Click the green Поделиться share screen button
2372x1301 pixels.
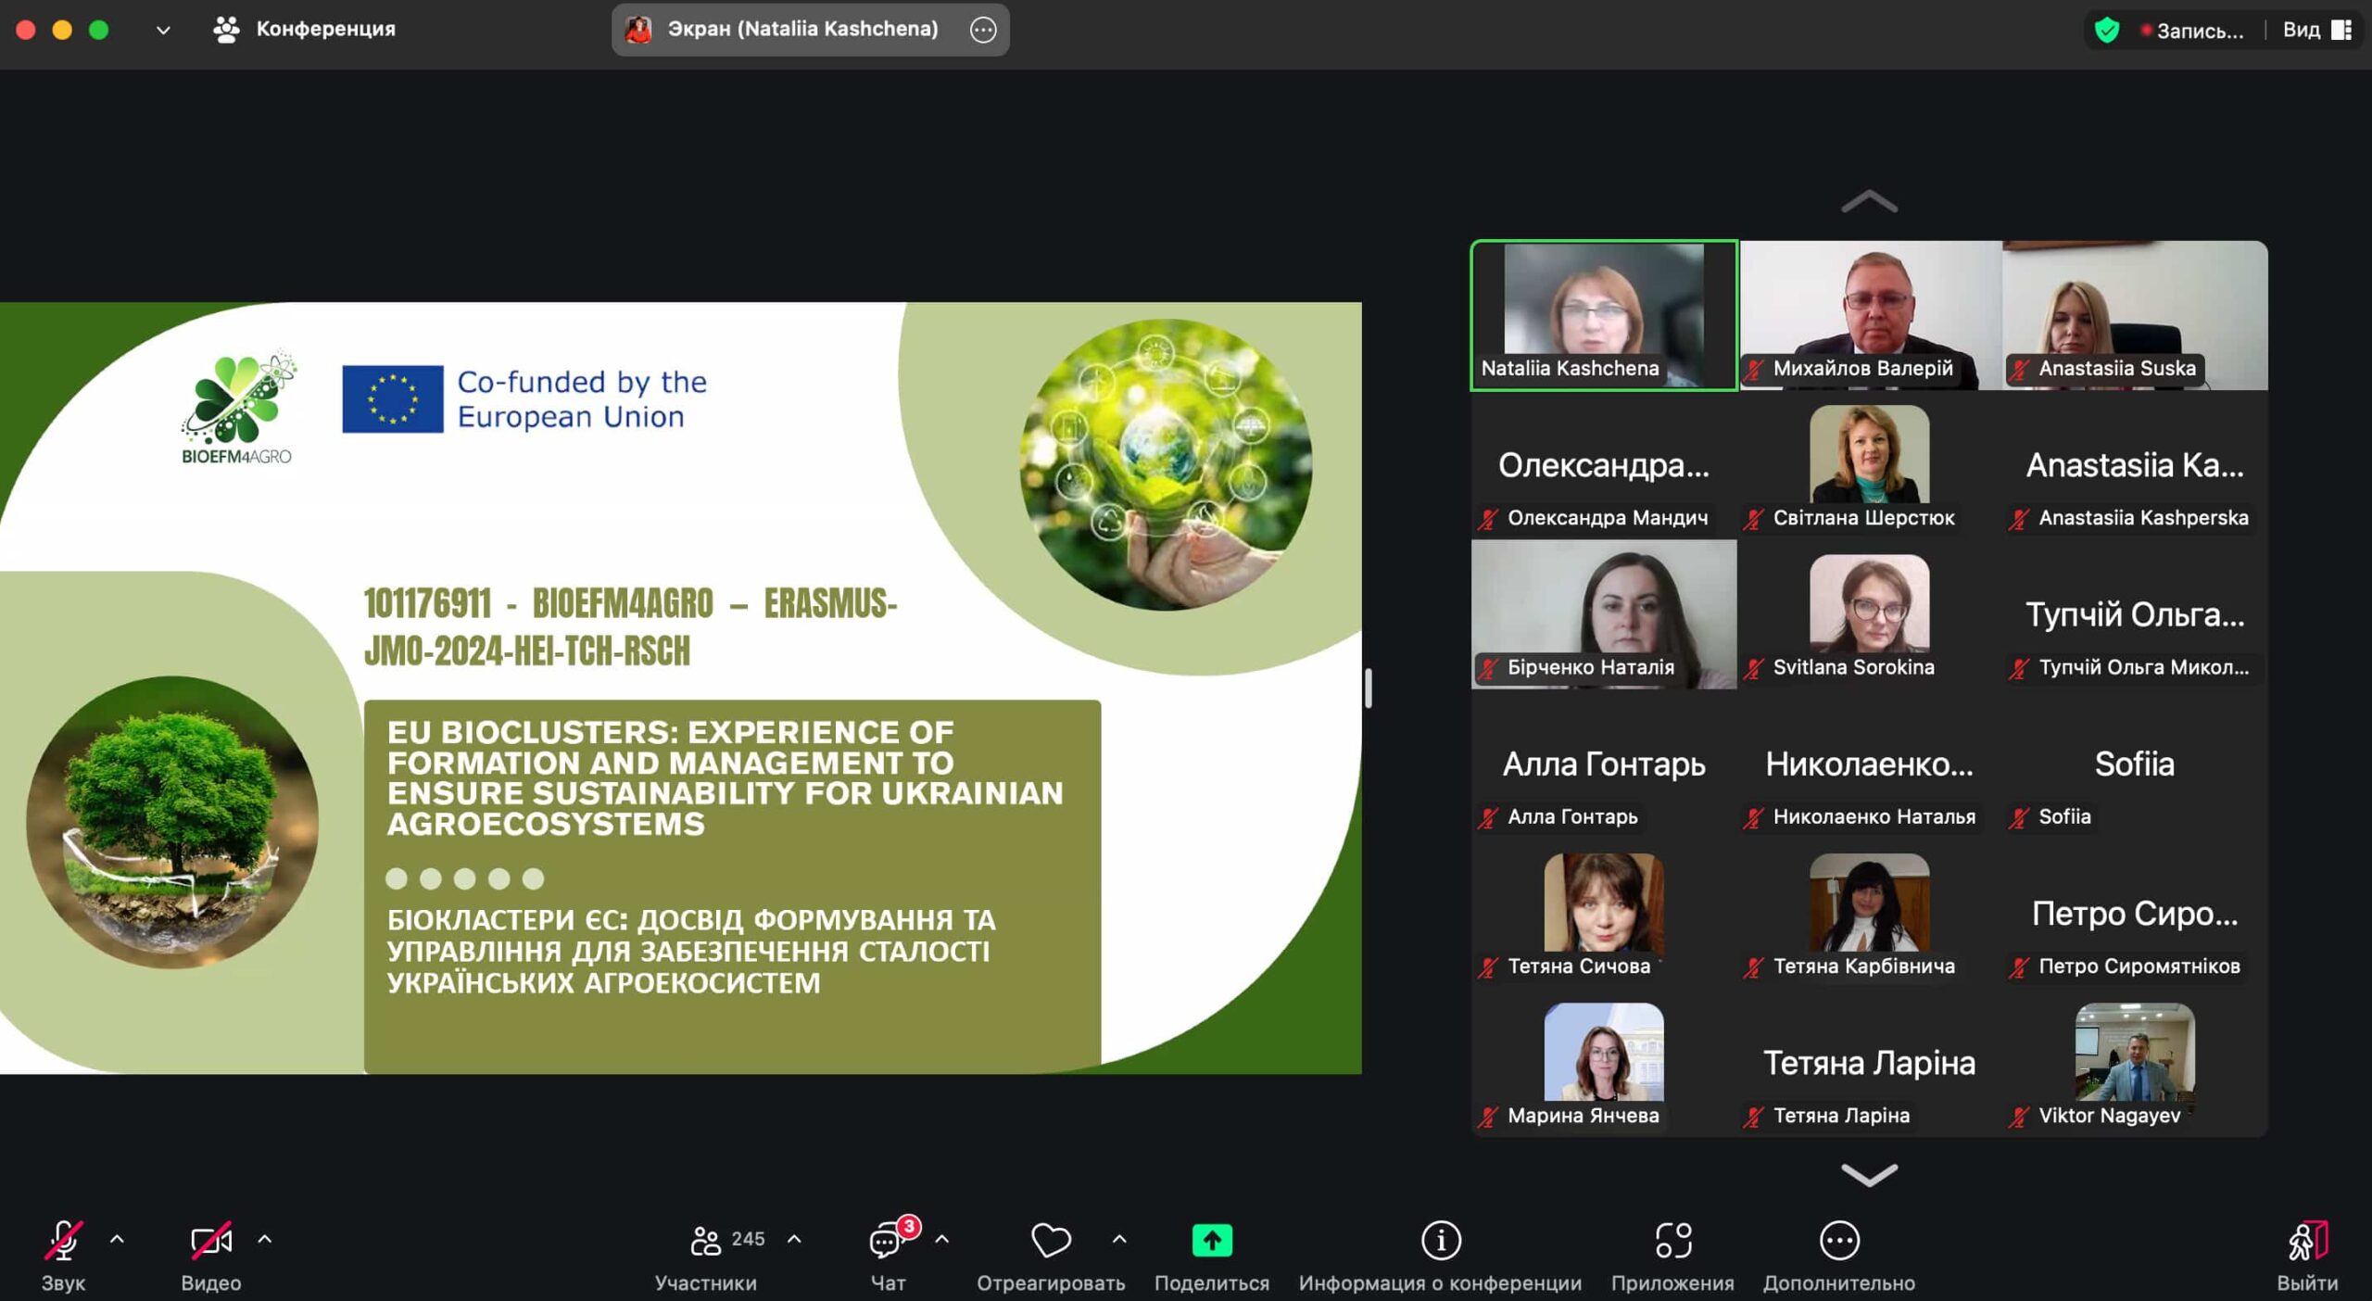1211,1240
